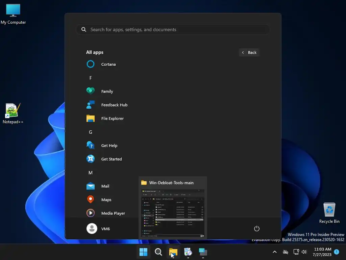Click the Windows Start button on taskbar

pyautogui.click(x=143, y=252)
